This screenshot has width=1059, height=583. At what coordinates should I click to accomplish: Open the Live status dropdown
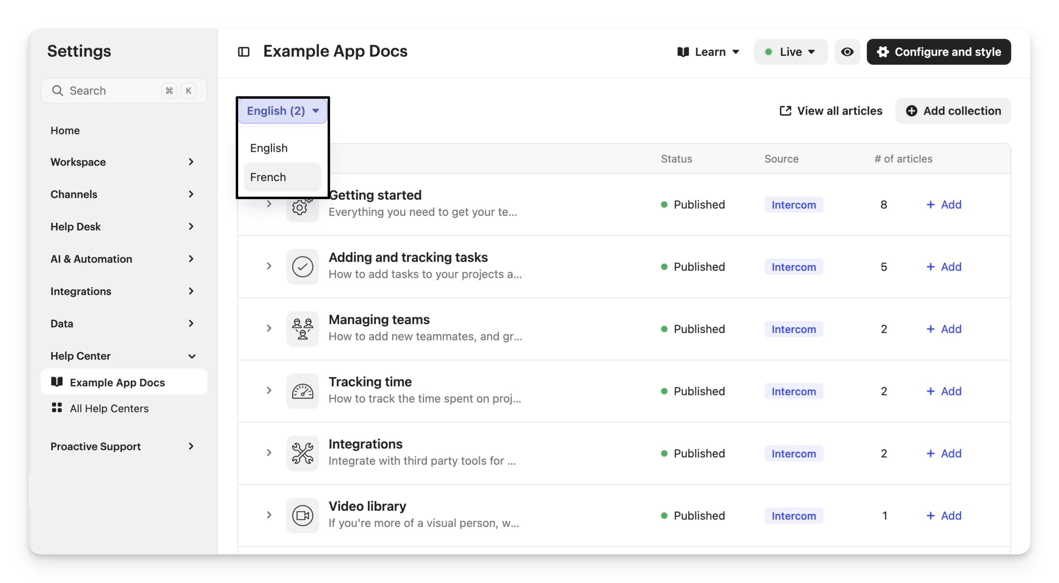point(790,52)
